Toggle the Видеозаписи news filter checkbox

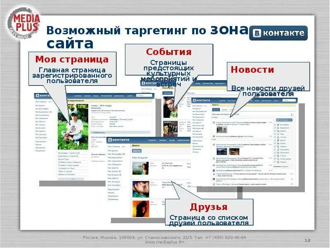(275, 128)
